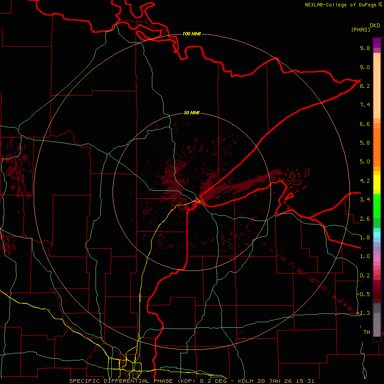Image resolution: width=384 pixels, height=384 pixels.
Task: Click the 2.6 value on the color scale
Action: coord(365,219)
